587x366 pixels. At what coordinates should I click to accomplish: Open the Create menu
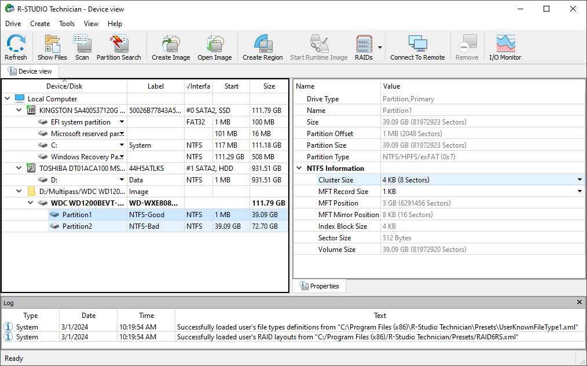pyautogui.click(x=40, y=24)
